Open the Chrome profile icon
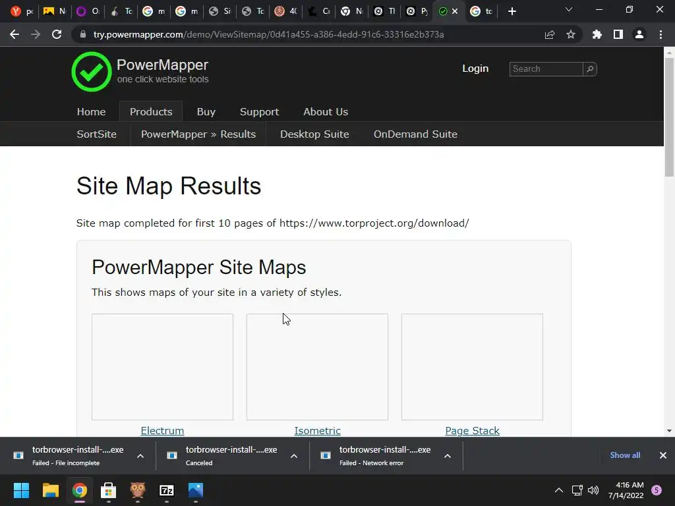Image resolution: width=675 pixels, height=506 pixels. pyautogui.click(x=639, y=34)
